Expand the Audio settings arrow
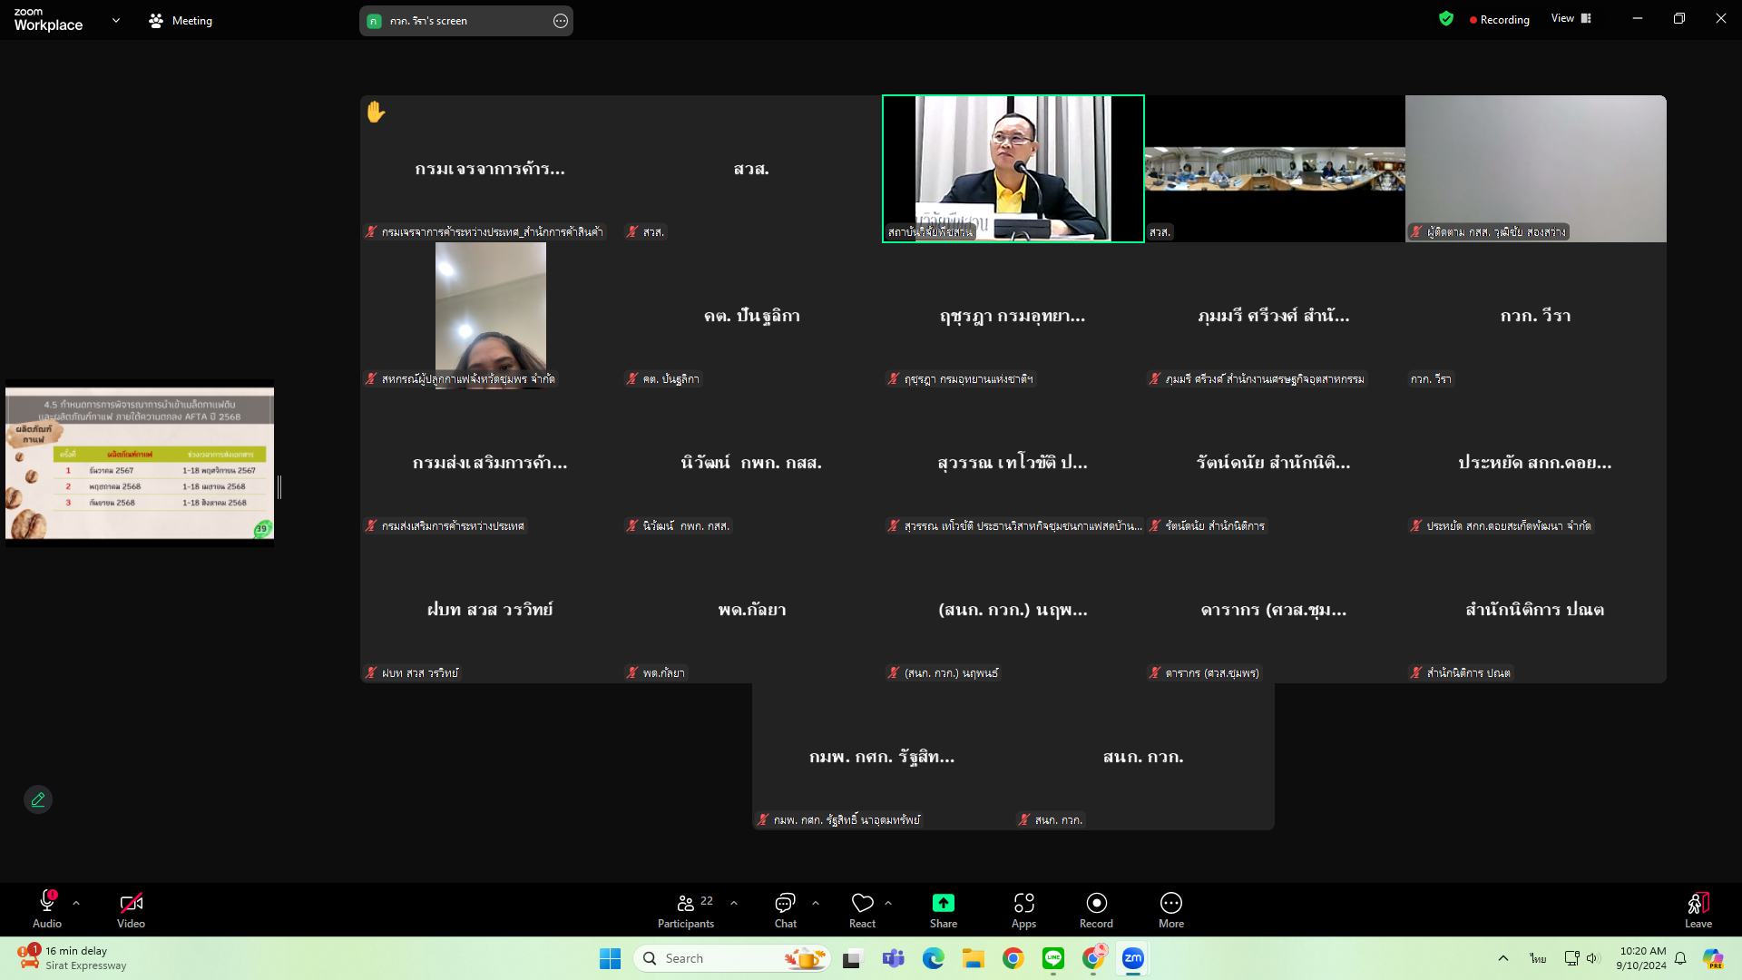Viewport: 1742px width, 980px height. [x=76, y=903]
